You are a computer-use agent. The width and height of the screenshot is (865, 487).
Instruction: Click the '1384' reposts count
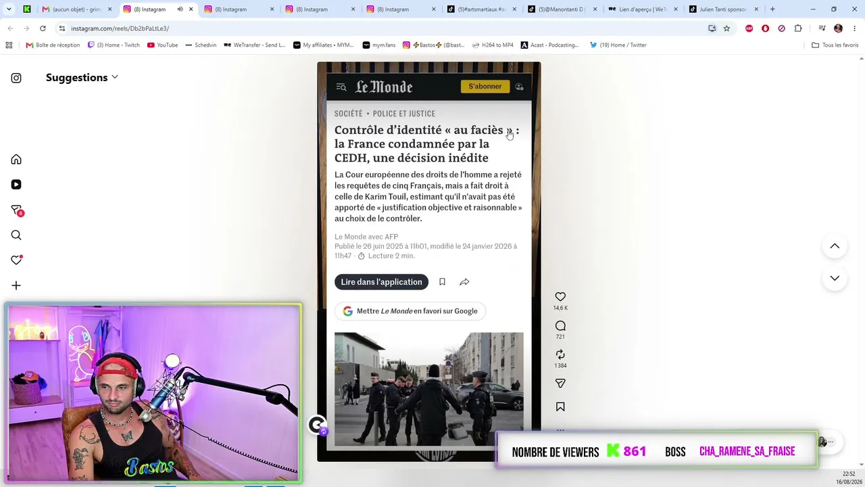coord(560,366)
